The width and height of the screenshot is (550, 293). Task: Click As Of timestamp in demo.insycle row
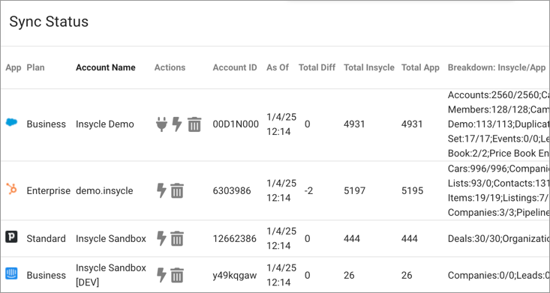281,190
